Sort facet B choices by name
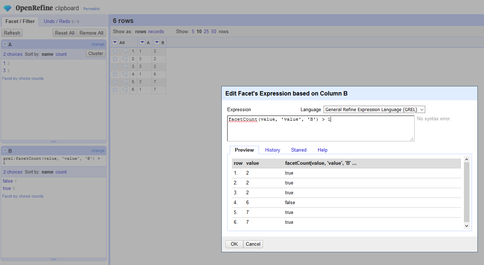 (x=47, y=172)
